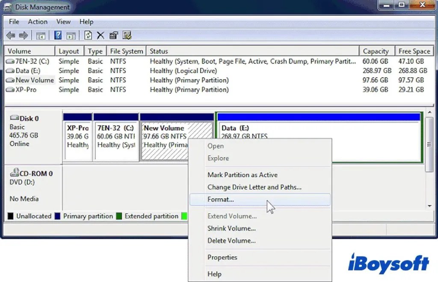The width and height of the screenshot is (438, 282).
Task: Toggle the console tree panel icon
Action: point(41,35)
